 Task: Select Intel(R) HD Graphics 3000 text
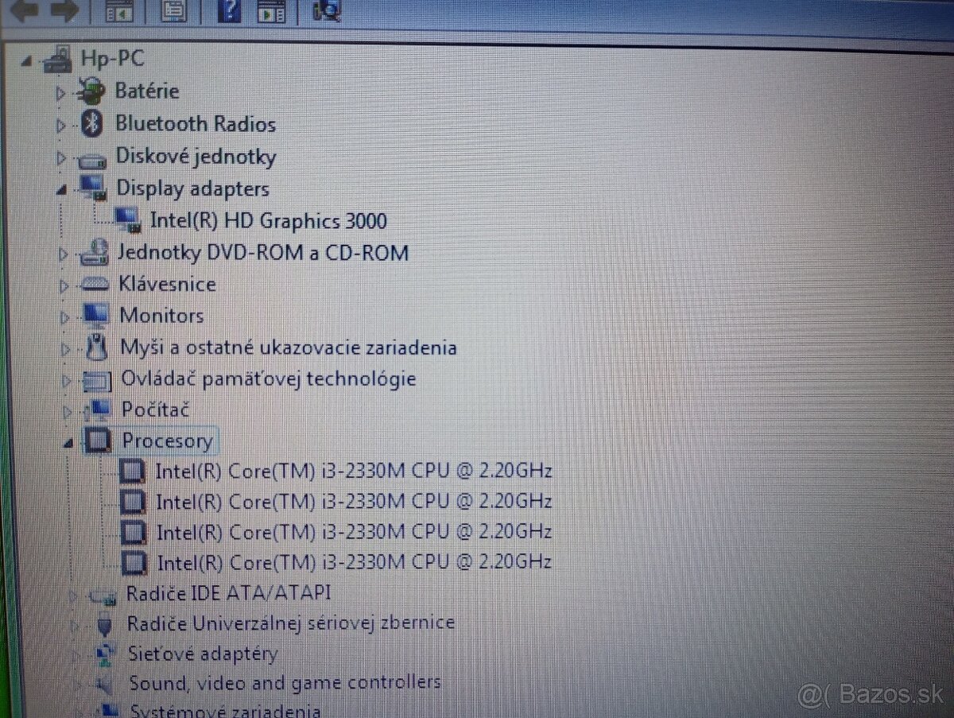269,220
